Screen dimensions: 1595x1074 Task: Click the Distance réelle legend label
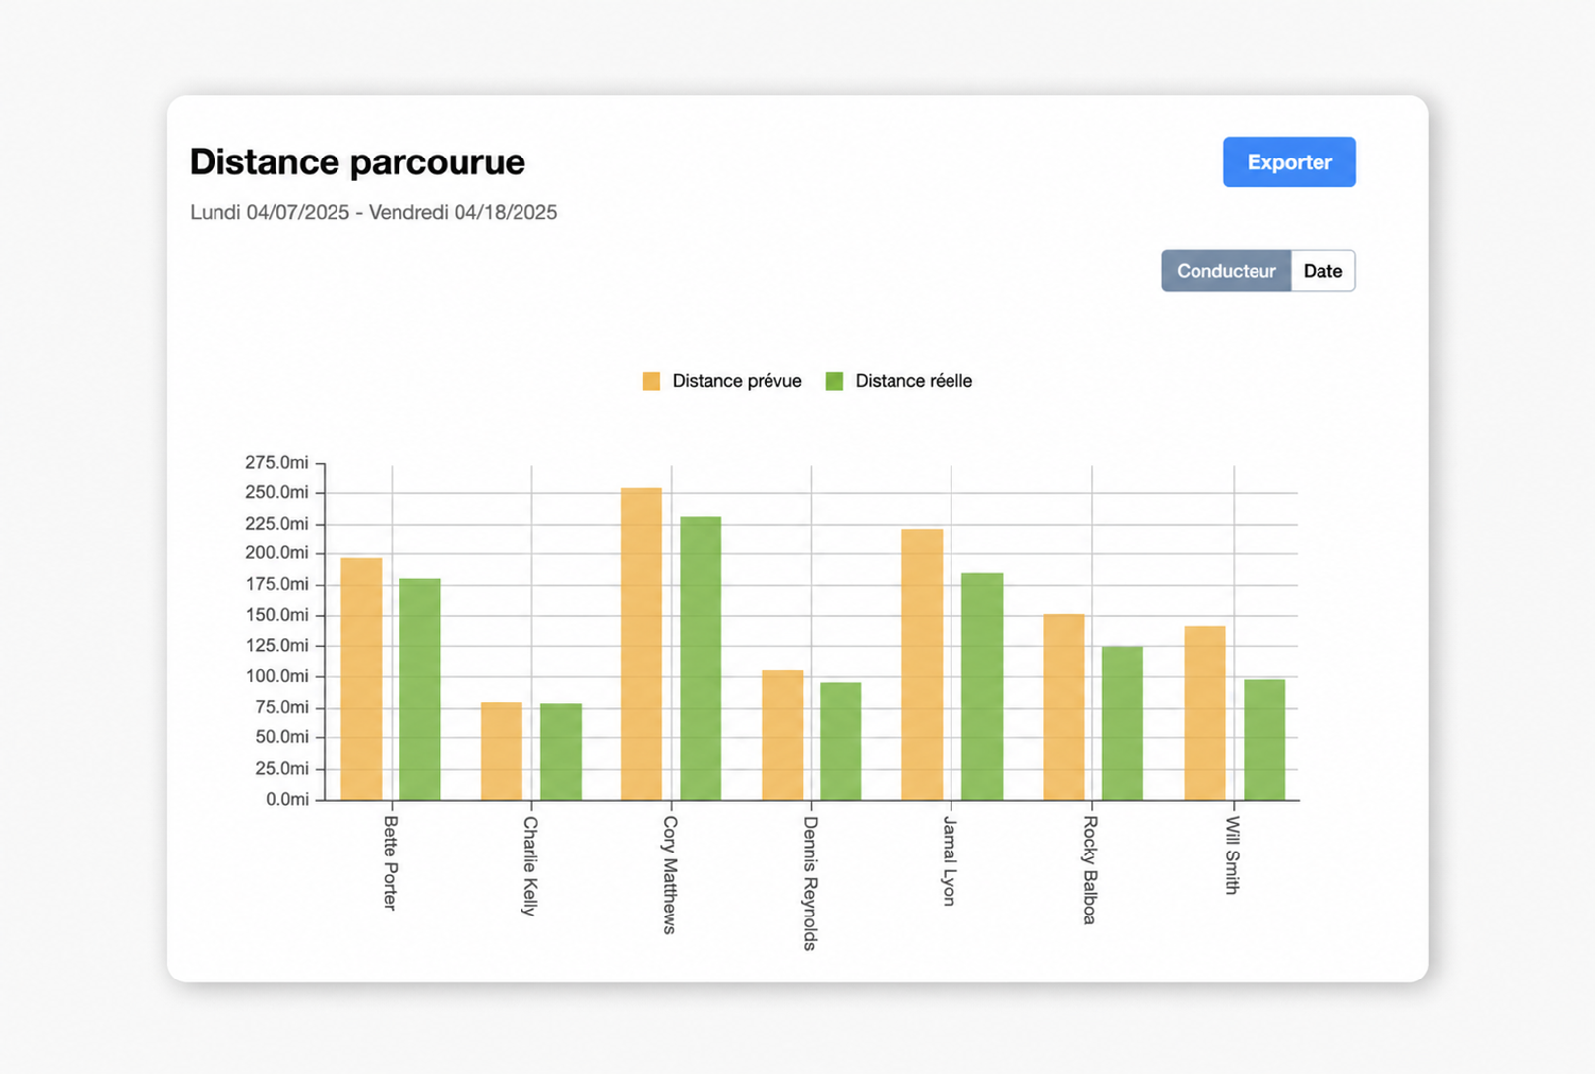click(x=913, y=381)
